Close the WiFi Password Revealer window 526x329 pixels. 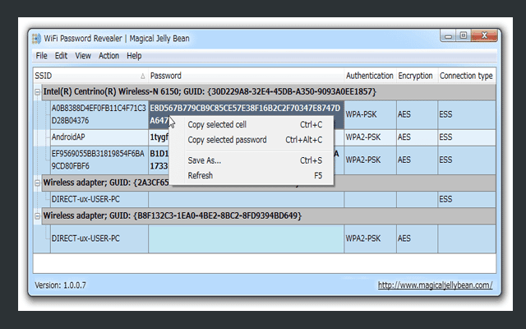pyautogui.click(x=483, y=36)
